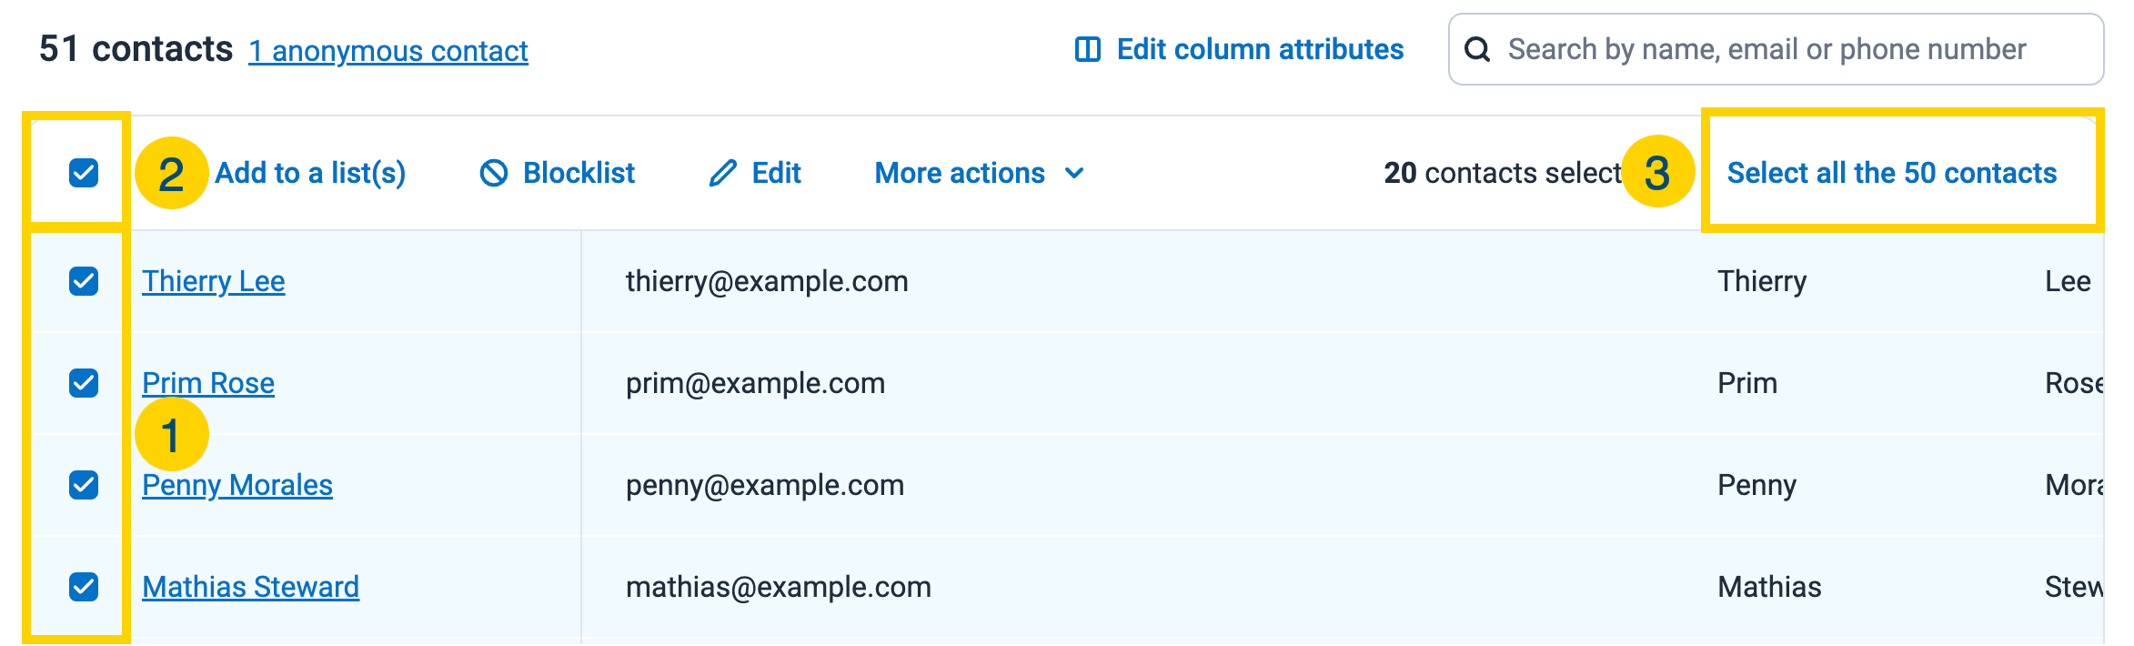Click the Edit pencil icon
Viewport: 2134px width, 646px height.
pyautogui.click(x=722, y=173)
